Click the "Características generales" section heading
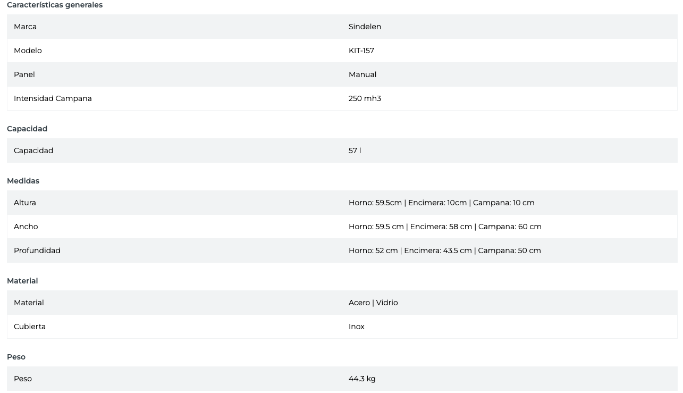This screenshot has height=393, width=683. pyautogui.click(x=55, y=5)
